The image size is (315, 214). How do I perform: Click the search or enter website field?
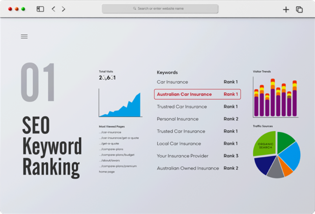coord(160,9)
